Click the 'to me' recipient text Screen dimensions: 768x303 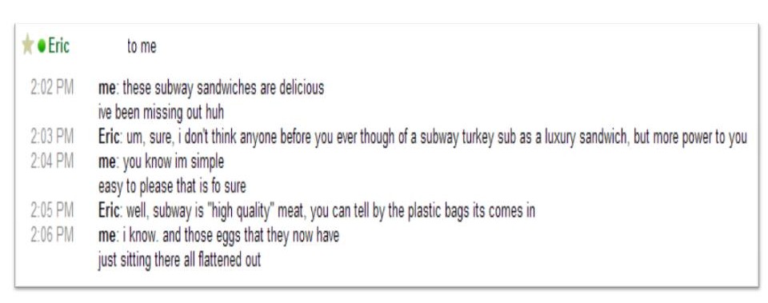coord(142,46)
